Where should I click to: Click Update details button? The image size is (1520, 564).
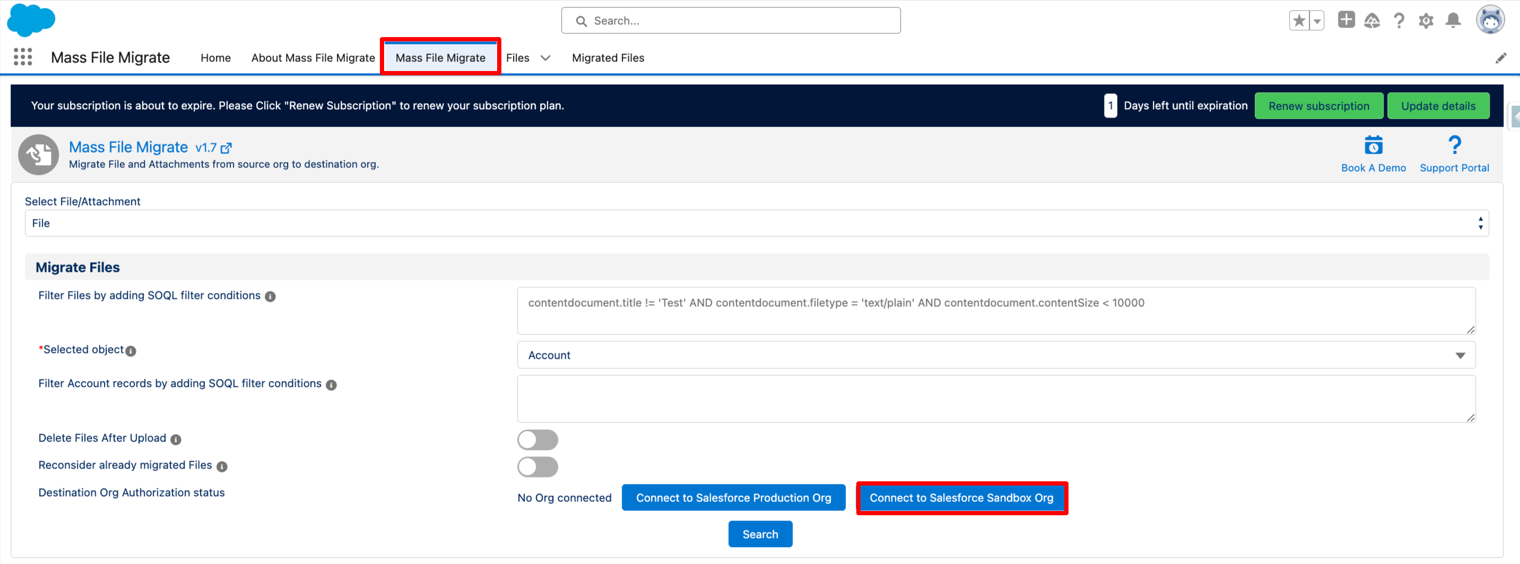pyautogui.click(x=1438, y=106)
